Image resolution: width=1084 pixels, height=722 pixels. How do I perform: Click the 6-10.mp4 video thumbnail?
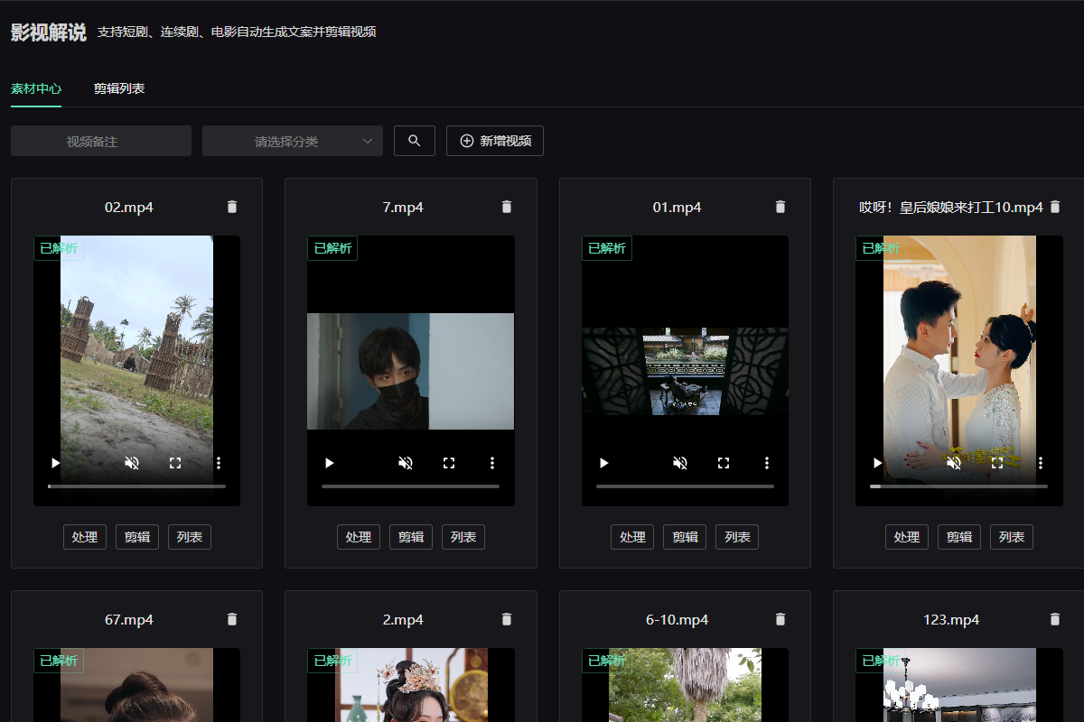(685, 685)
